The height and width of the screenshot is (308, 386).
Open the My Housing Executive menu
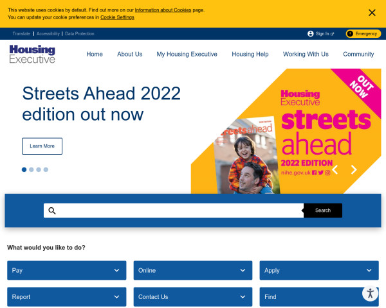187,54
